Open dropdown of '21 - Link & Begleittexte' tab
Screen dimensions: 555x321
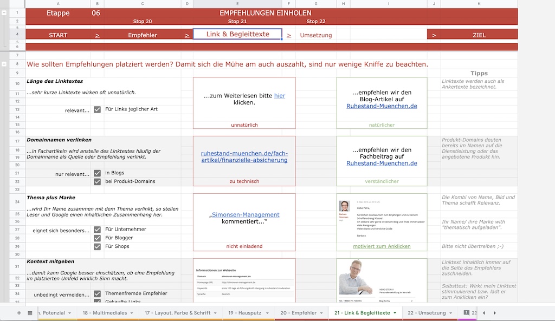pos(395,313)
